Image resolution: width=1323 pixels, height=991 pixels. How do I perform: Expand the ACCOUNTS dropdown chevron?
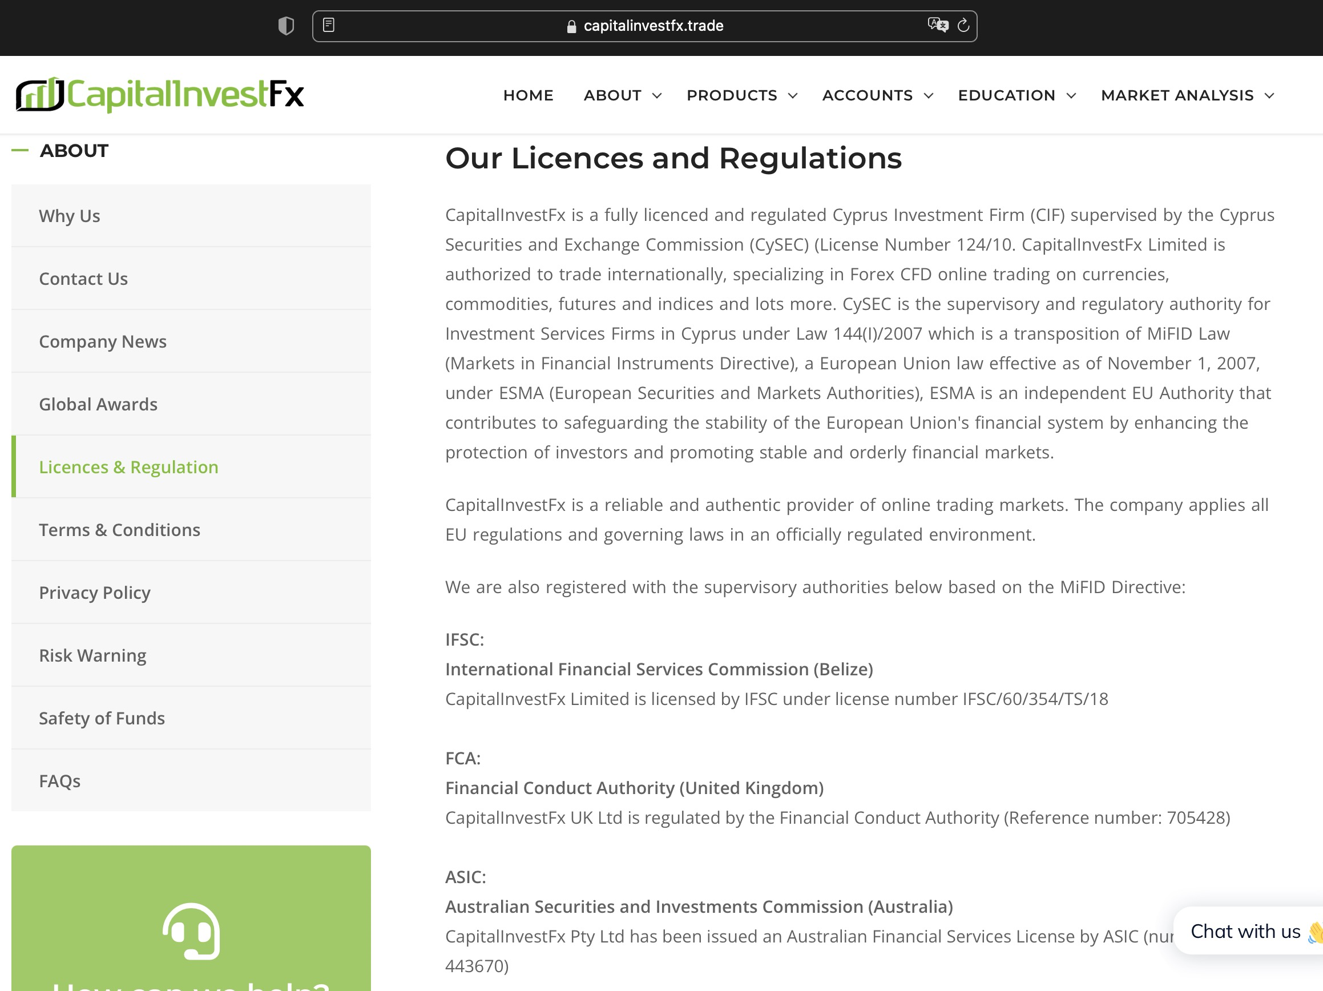click(x=928, y=96)
